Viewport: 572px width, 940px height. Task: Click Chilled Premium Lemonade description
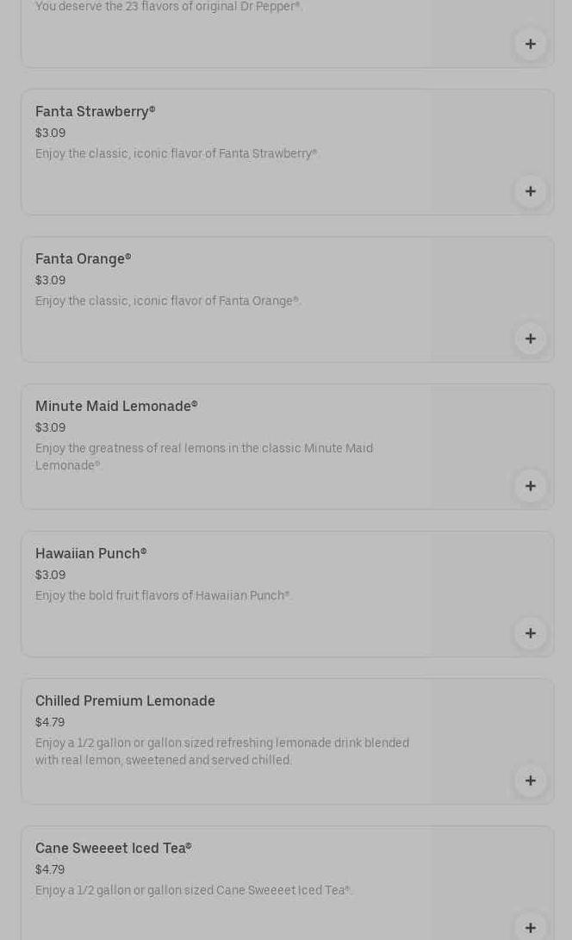[x=221, y=751]
